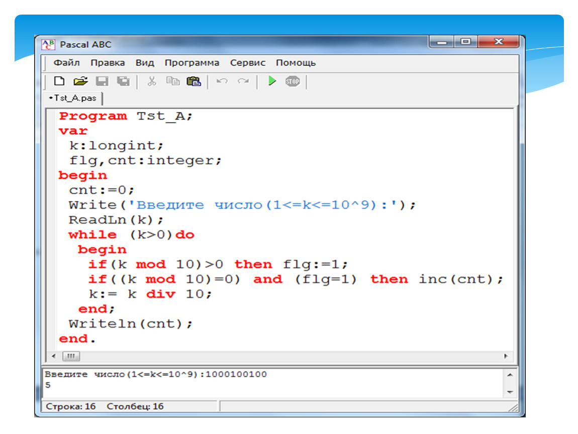This screenshot has height=434, width=578.
Task: Click the 'if(k mod 10)>0 then flg:=1;' line
Action: (218, 265)
